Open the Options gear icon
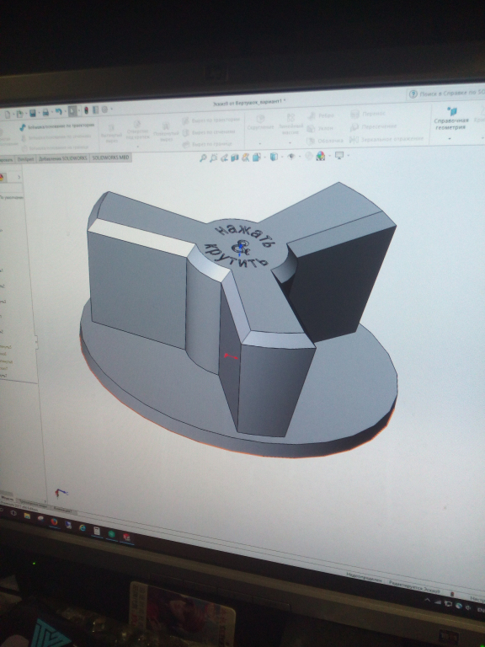 (104, 110)
